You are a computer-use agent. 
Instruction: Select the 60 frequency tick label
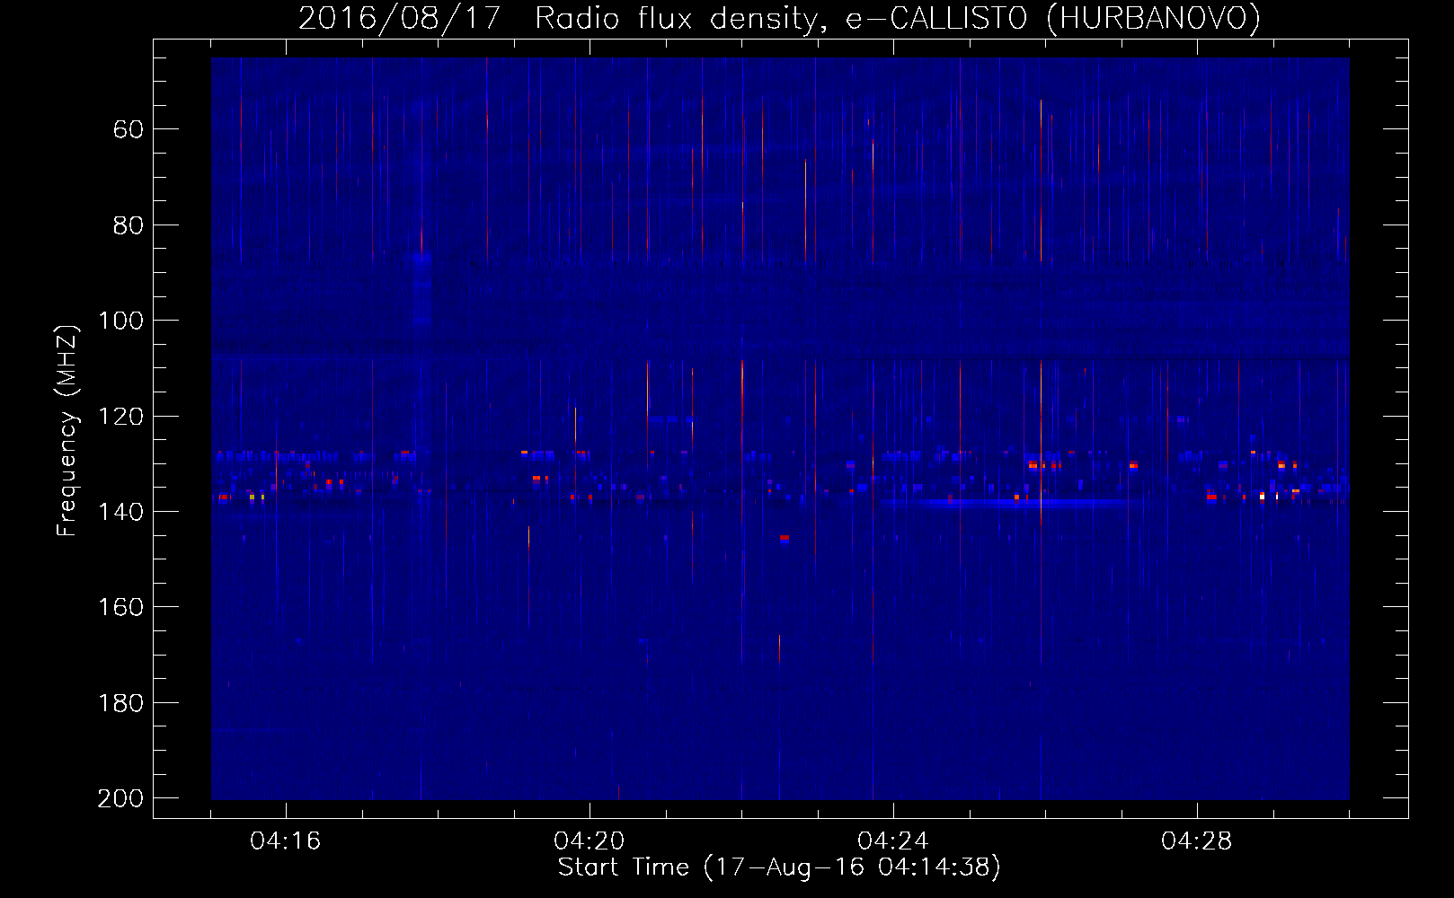coord(129,129)
